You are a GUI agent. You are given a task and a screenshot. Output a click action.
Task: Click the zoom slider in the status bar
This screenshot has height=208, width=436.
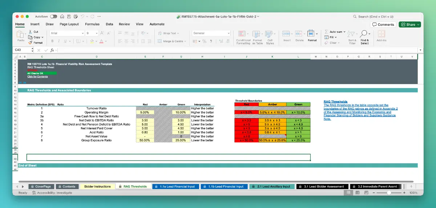389,193
